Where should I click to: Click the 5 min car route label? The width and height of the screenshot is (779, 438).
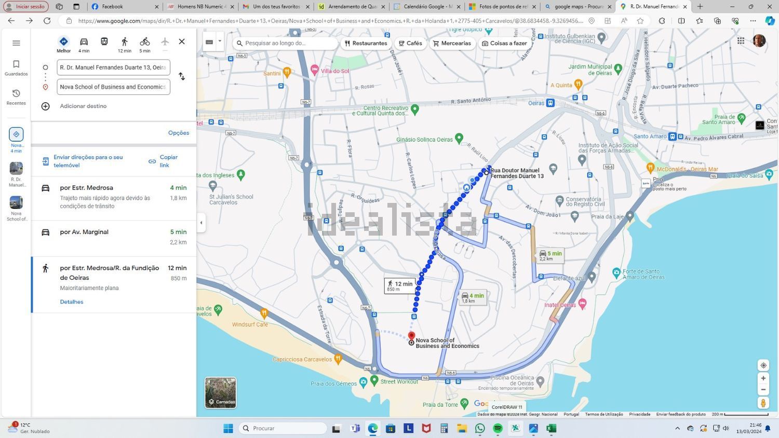[550, 255]
